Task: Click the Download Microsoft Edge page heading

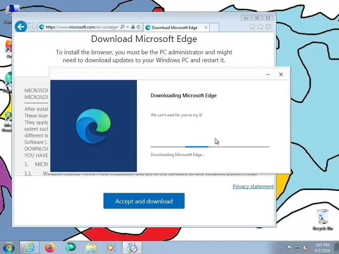Action: [144, 39]
